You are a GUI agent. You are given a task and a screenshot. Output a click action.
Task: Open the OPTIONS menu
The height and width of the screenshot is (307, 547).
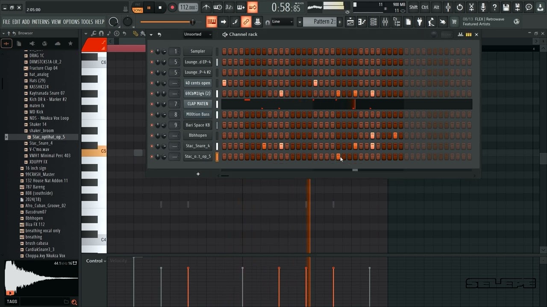[71, 22]
